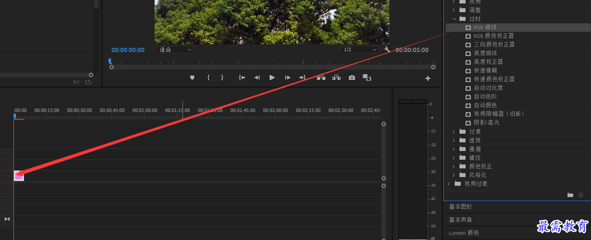Export frame with the camera icon
The image size is (591, 240).
pyautogui.click(x=352, y=78)
